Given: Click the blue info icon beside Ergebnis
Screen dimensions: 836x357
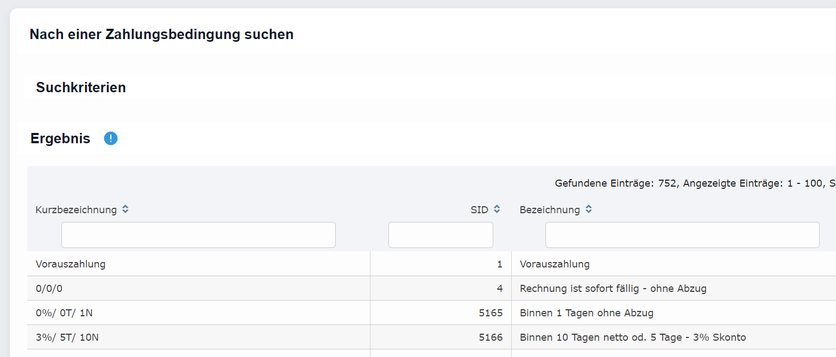Looking at the screenshot, I should pyautogui.click(x=110, y=138).
